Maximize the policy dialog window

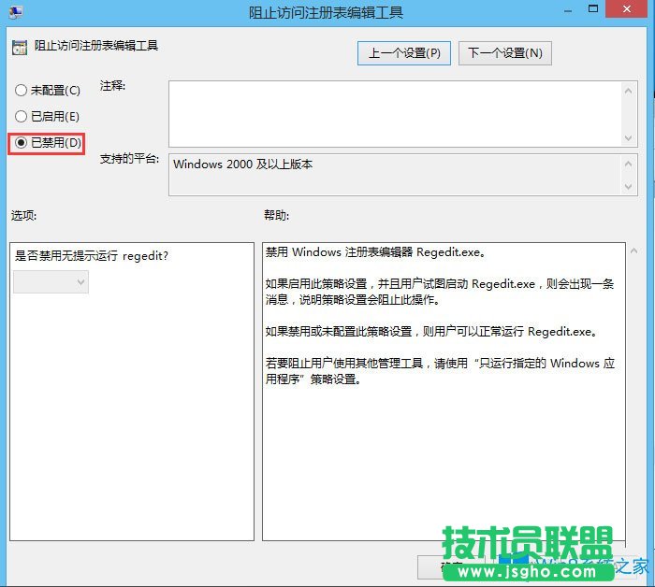(x=592, y=9)
